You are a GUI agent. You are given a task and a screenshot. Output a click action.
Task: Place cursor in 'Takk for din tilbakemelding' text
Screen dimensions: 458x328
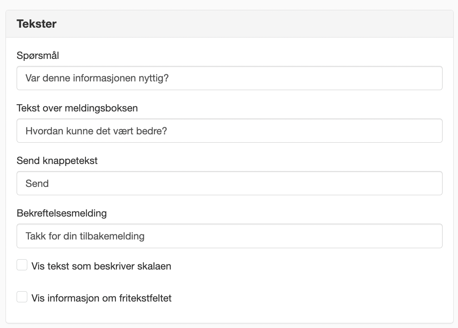click(85, 236)
